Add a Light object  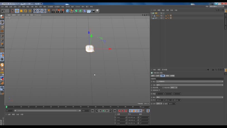(x=97, y=11)
